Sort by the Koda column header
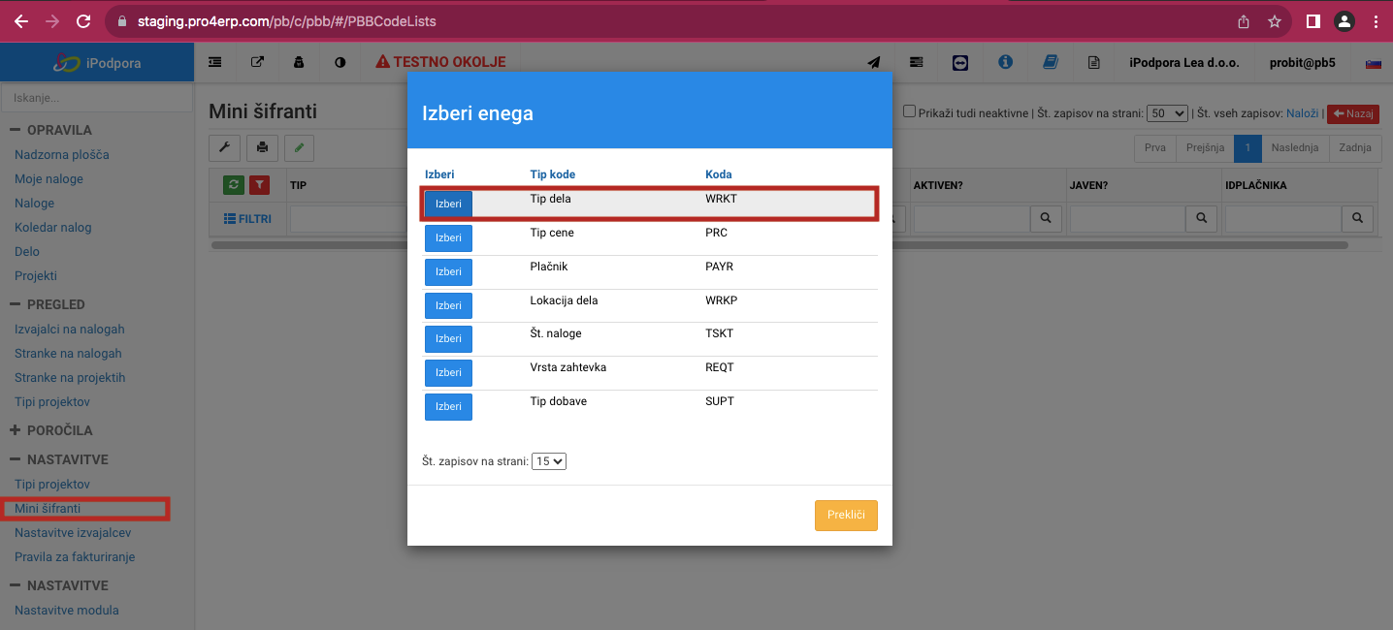1393x630 pixels. coord(719,174)
